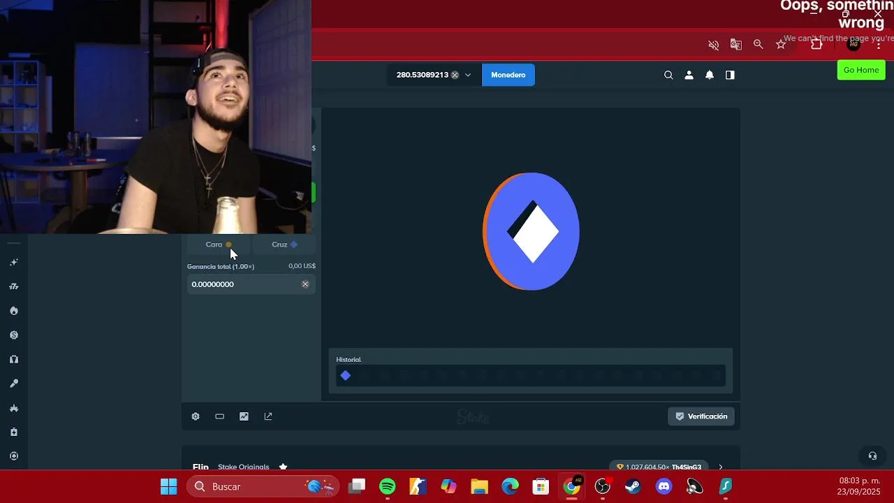Click the 0,00 US$ value
The width and height of the screenshot is (894, 503).
302,266
